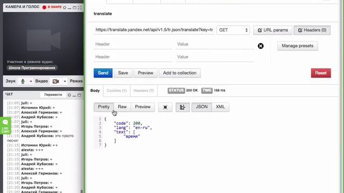Add the request to a collection
This screenshot has height=193, width=344.
click(x=180, y=73)
